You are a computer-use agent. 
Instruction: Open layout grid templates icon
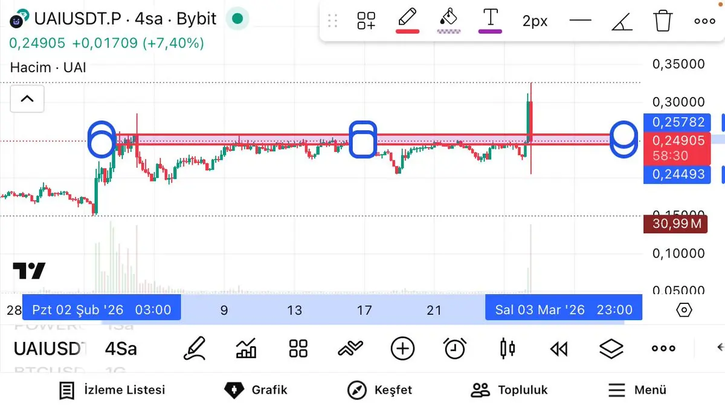coord(298,348)
